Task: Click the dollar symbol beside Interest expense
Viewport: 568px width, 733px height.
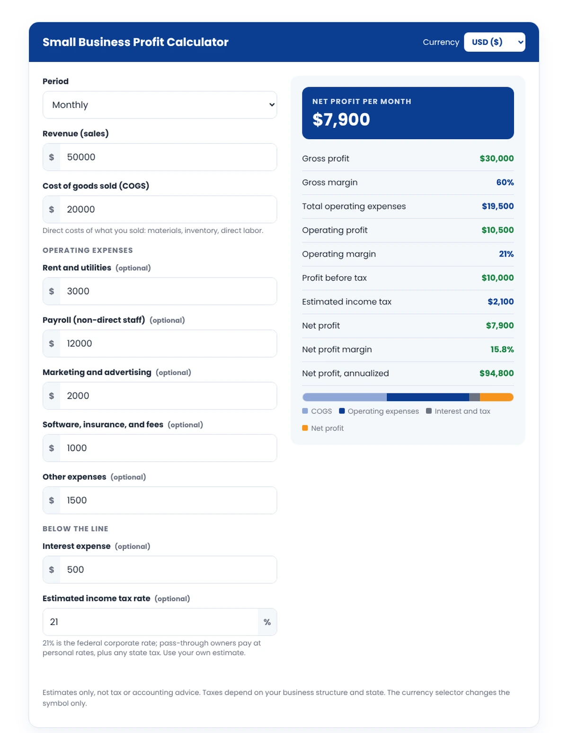Action: [52, 570]
